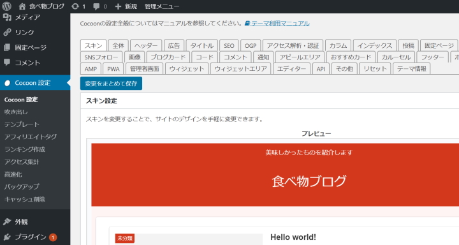Select the 画像 tab
The height and width of the screenshot is (245, 459).
tap(135, 57)
